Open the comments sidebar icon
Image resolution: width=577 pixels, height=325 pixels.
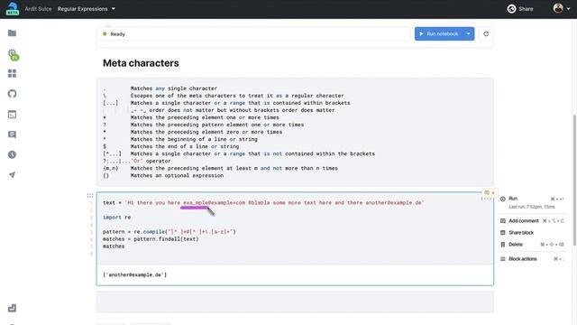pyautogui.click(x=12, y=135)
